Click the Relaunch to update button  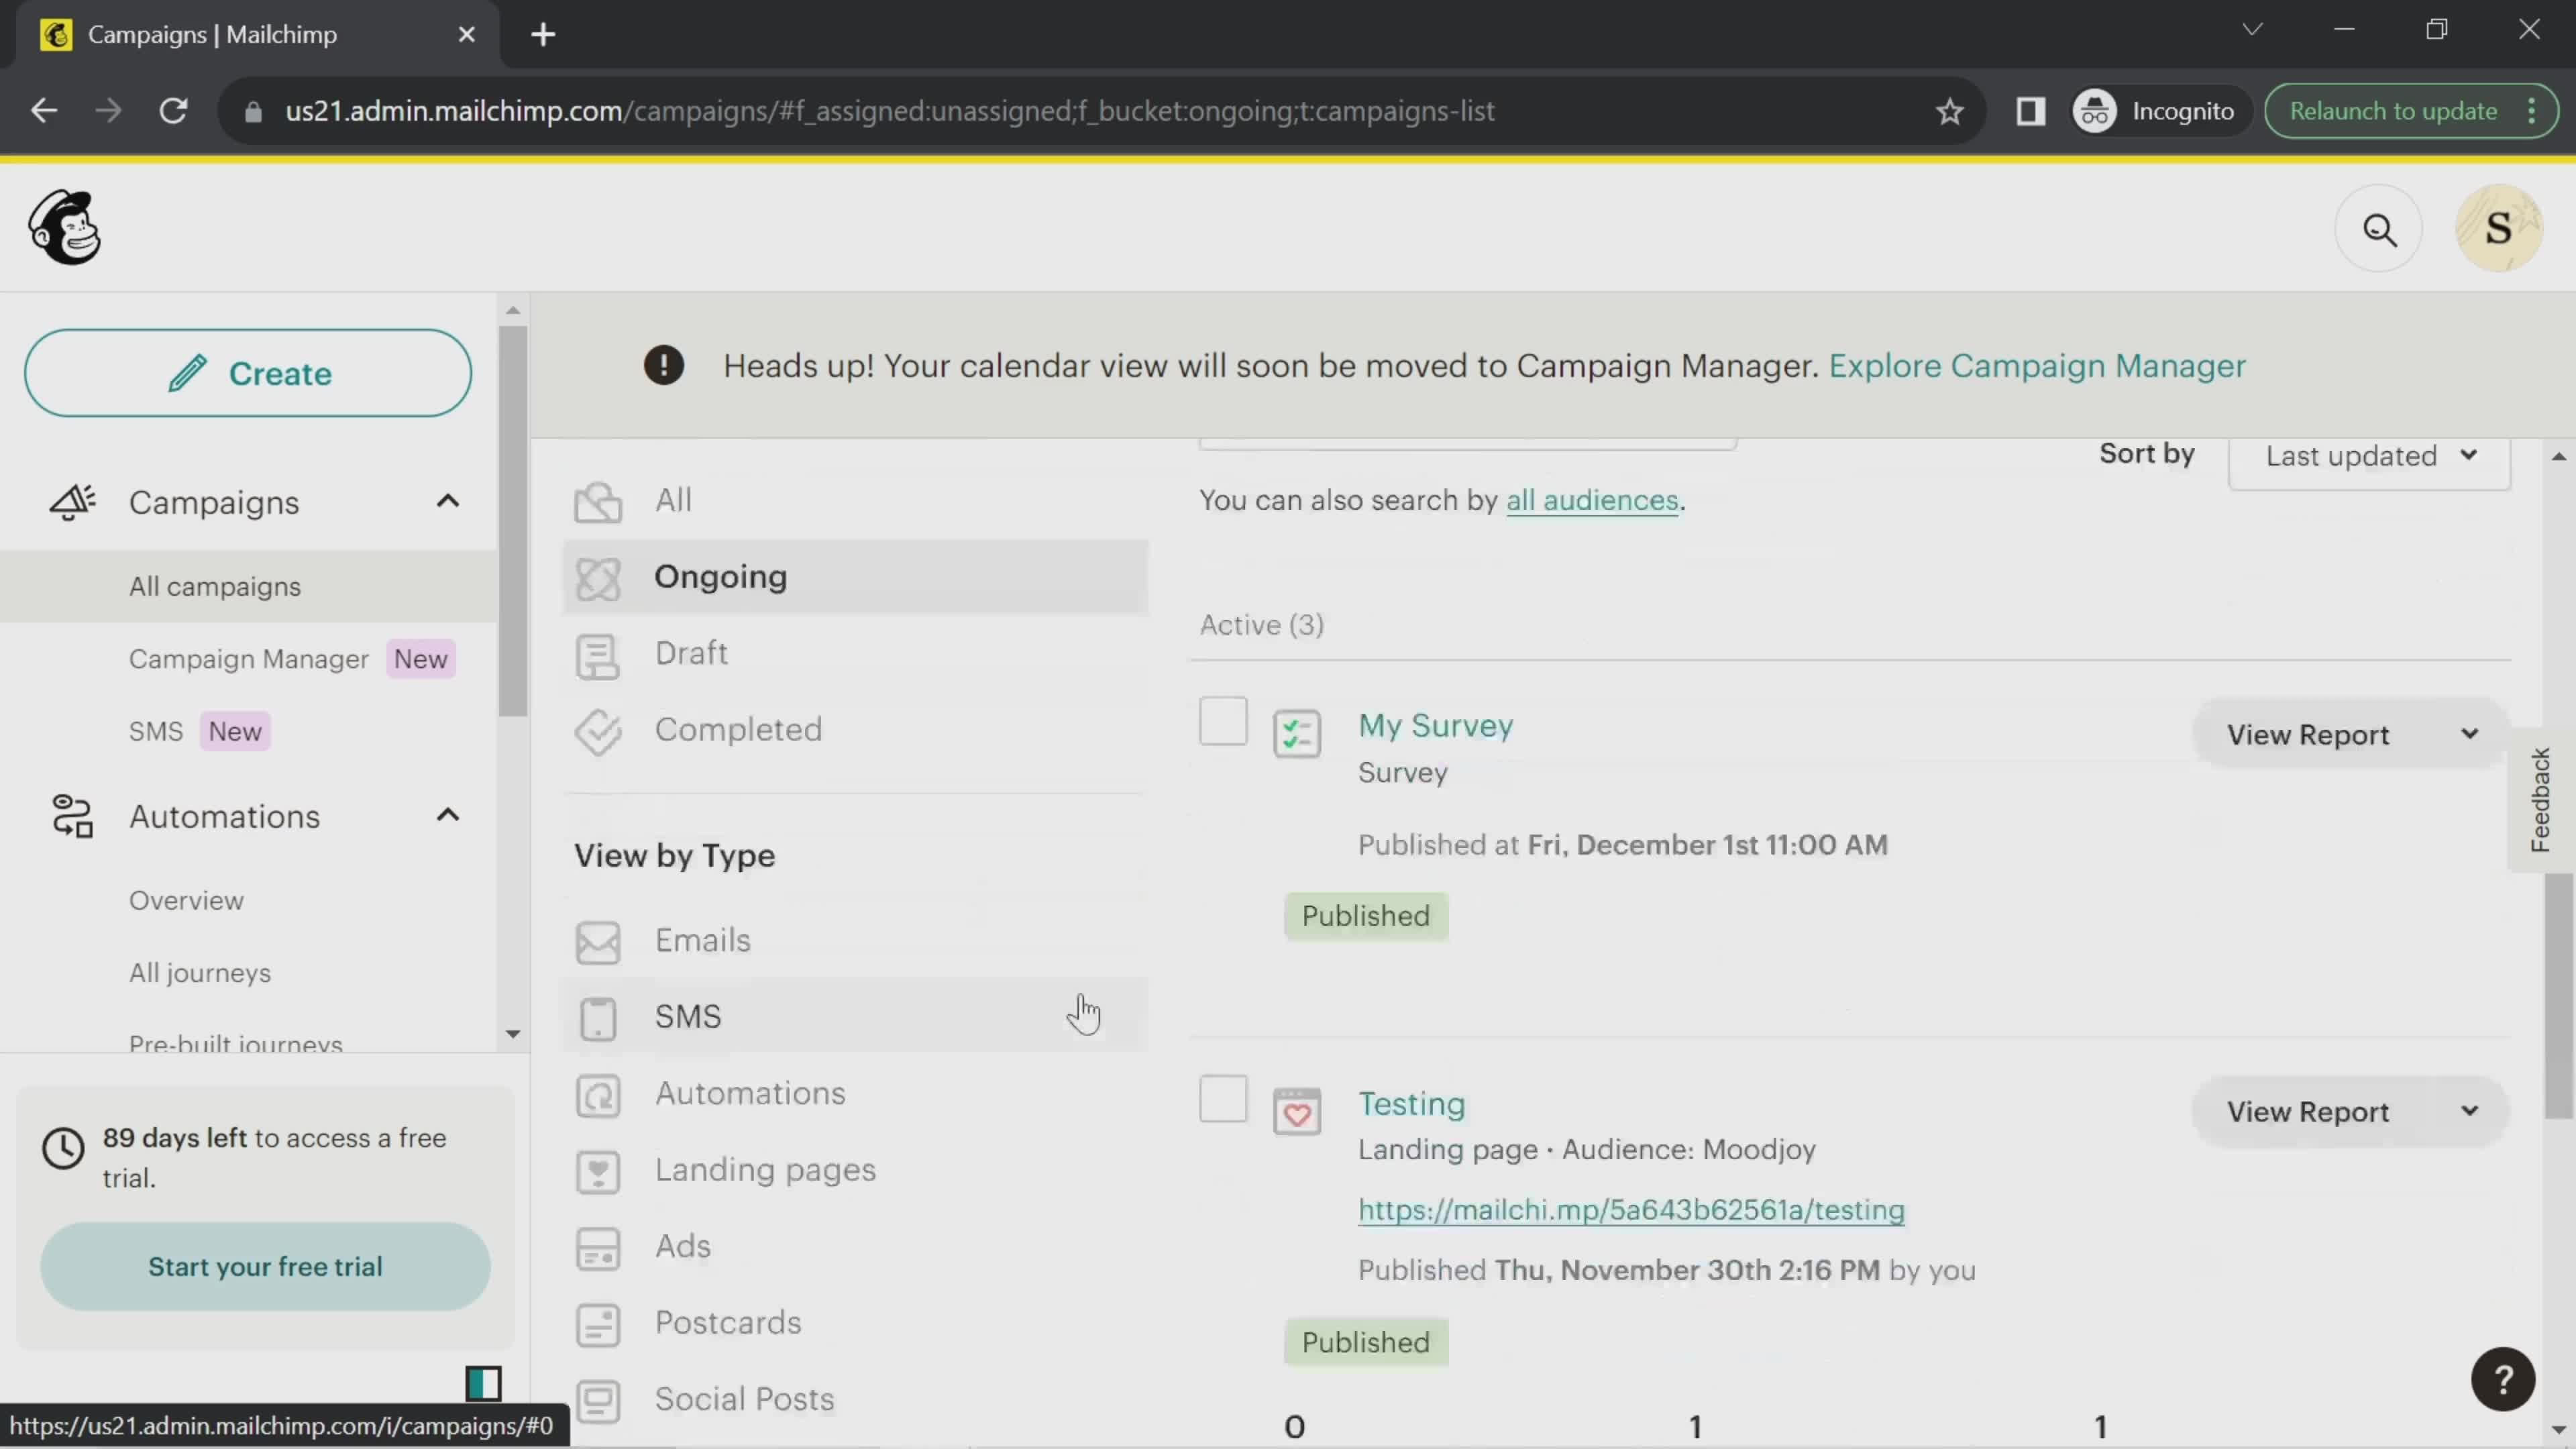[x=2393, y=111]
